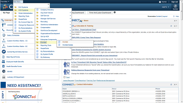The width and height of the screenshot is (183, 103).
Task: Refresh the CONNECTed Education & Training pagelet
Action: (x=171, y=26)
